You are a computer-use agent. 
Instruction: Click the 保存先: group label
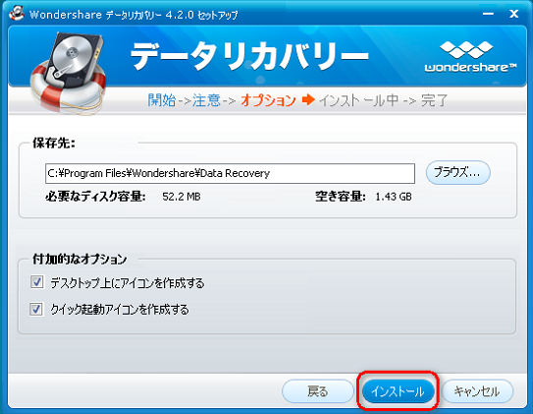tap(54, 143)
